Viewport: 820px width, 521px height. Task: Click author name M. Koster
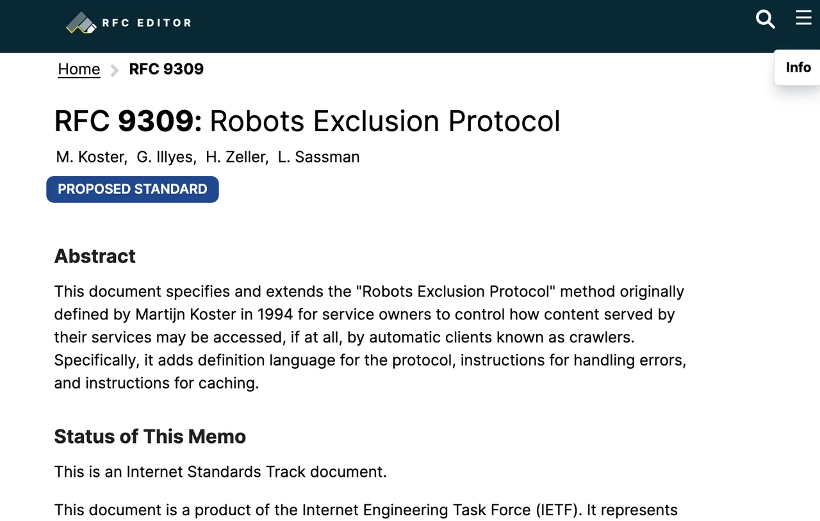click(92, 157)
